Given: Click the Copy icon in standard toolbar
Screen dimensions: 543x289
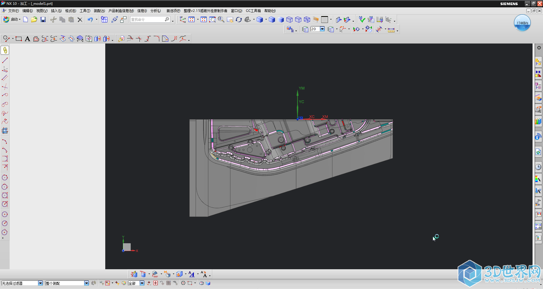Looking at the screenshot, I should [x=62, y=19].
